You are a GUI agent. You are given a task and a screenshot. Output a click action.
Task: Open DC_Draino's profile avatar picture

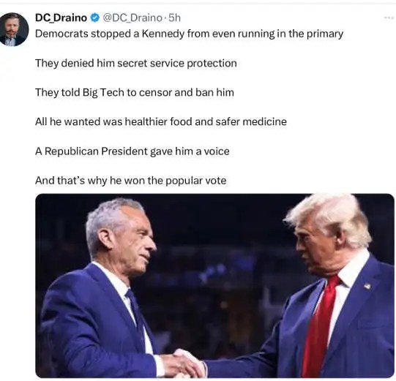tap(14, 29)
